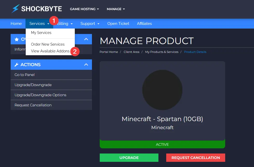Expand the Support dropdown

point(90,24)
